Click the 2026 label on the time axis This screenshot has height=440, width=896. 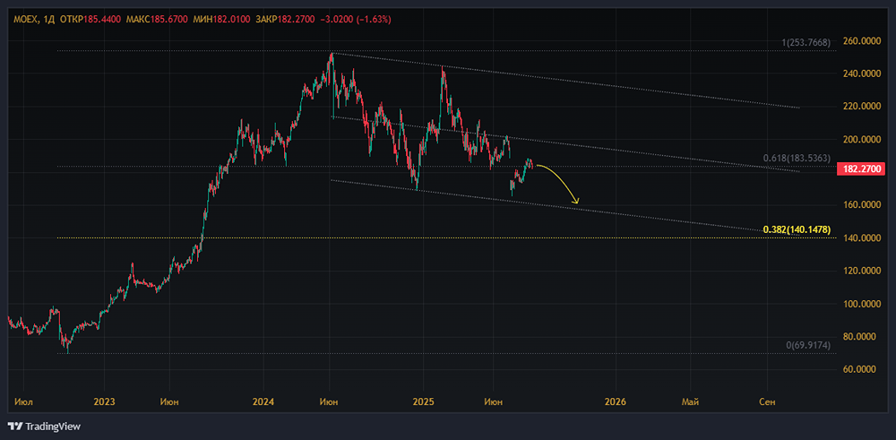(x=616, y=401)
